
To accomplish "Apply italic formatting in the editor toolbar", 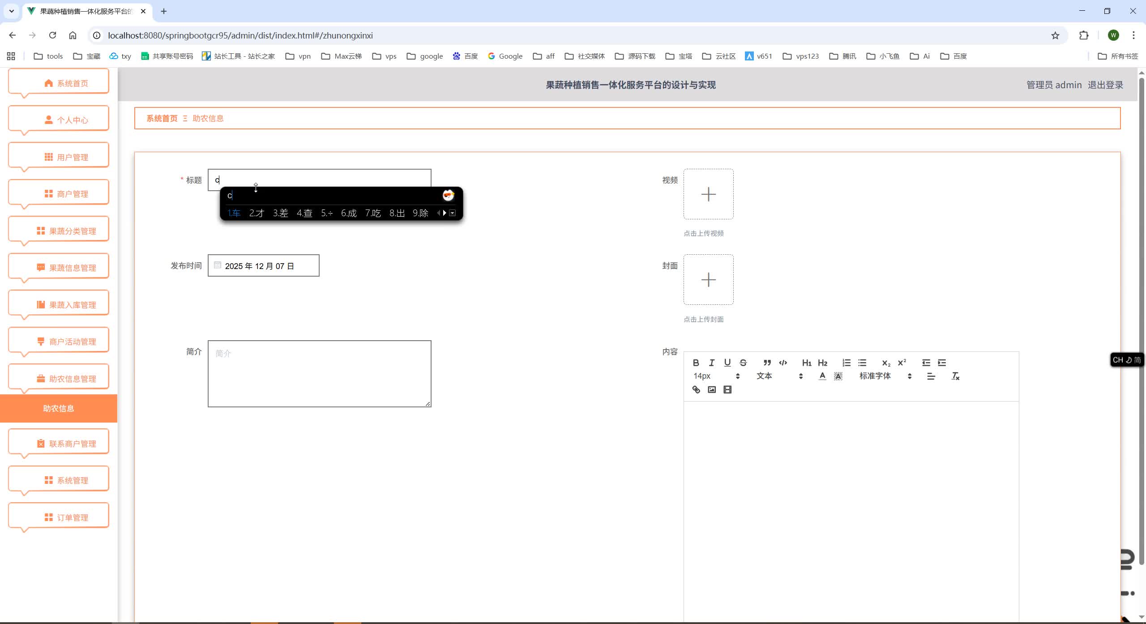I will (711, 363).
